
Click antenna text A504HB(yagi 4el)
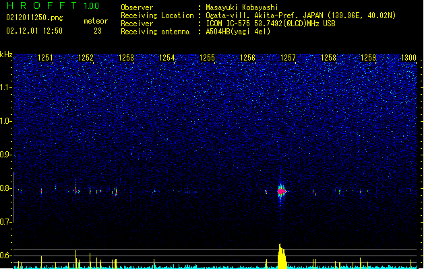pos(238,32)
